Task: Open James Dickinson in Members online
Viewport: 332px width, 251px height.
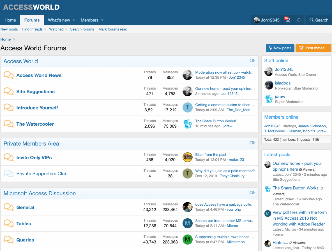Action: 312,126
